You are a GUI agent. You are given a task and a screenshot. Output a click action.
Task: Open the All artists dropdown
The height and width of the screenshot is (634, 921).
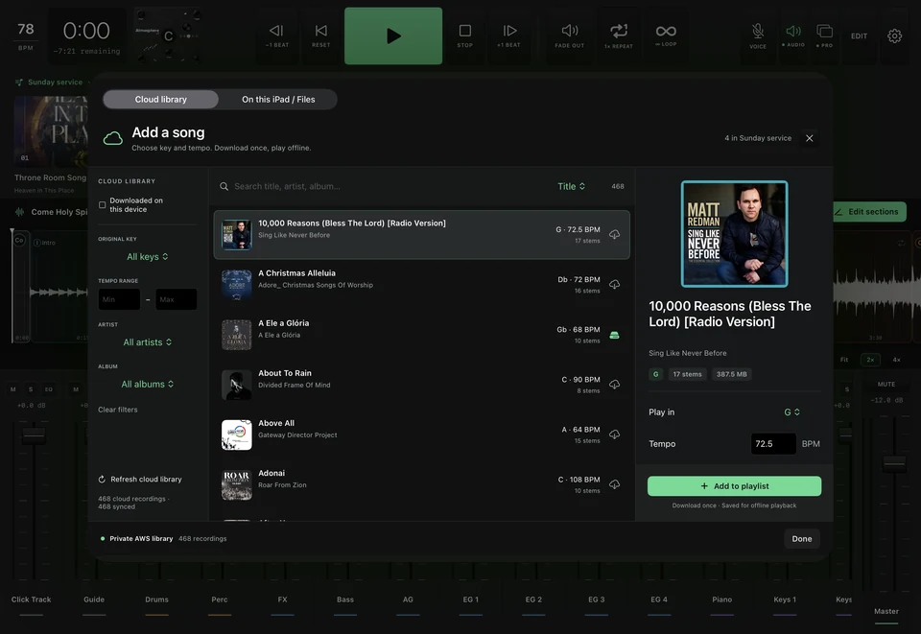point(148,342)
